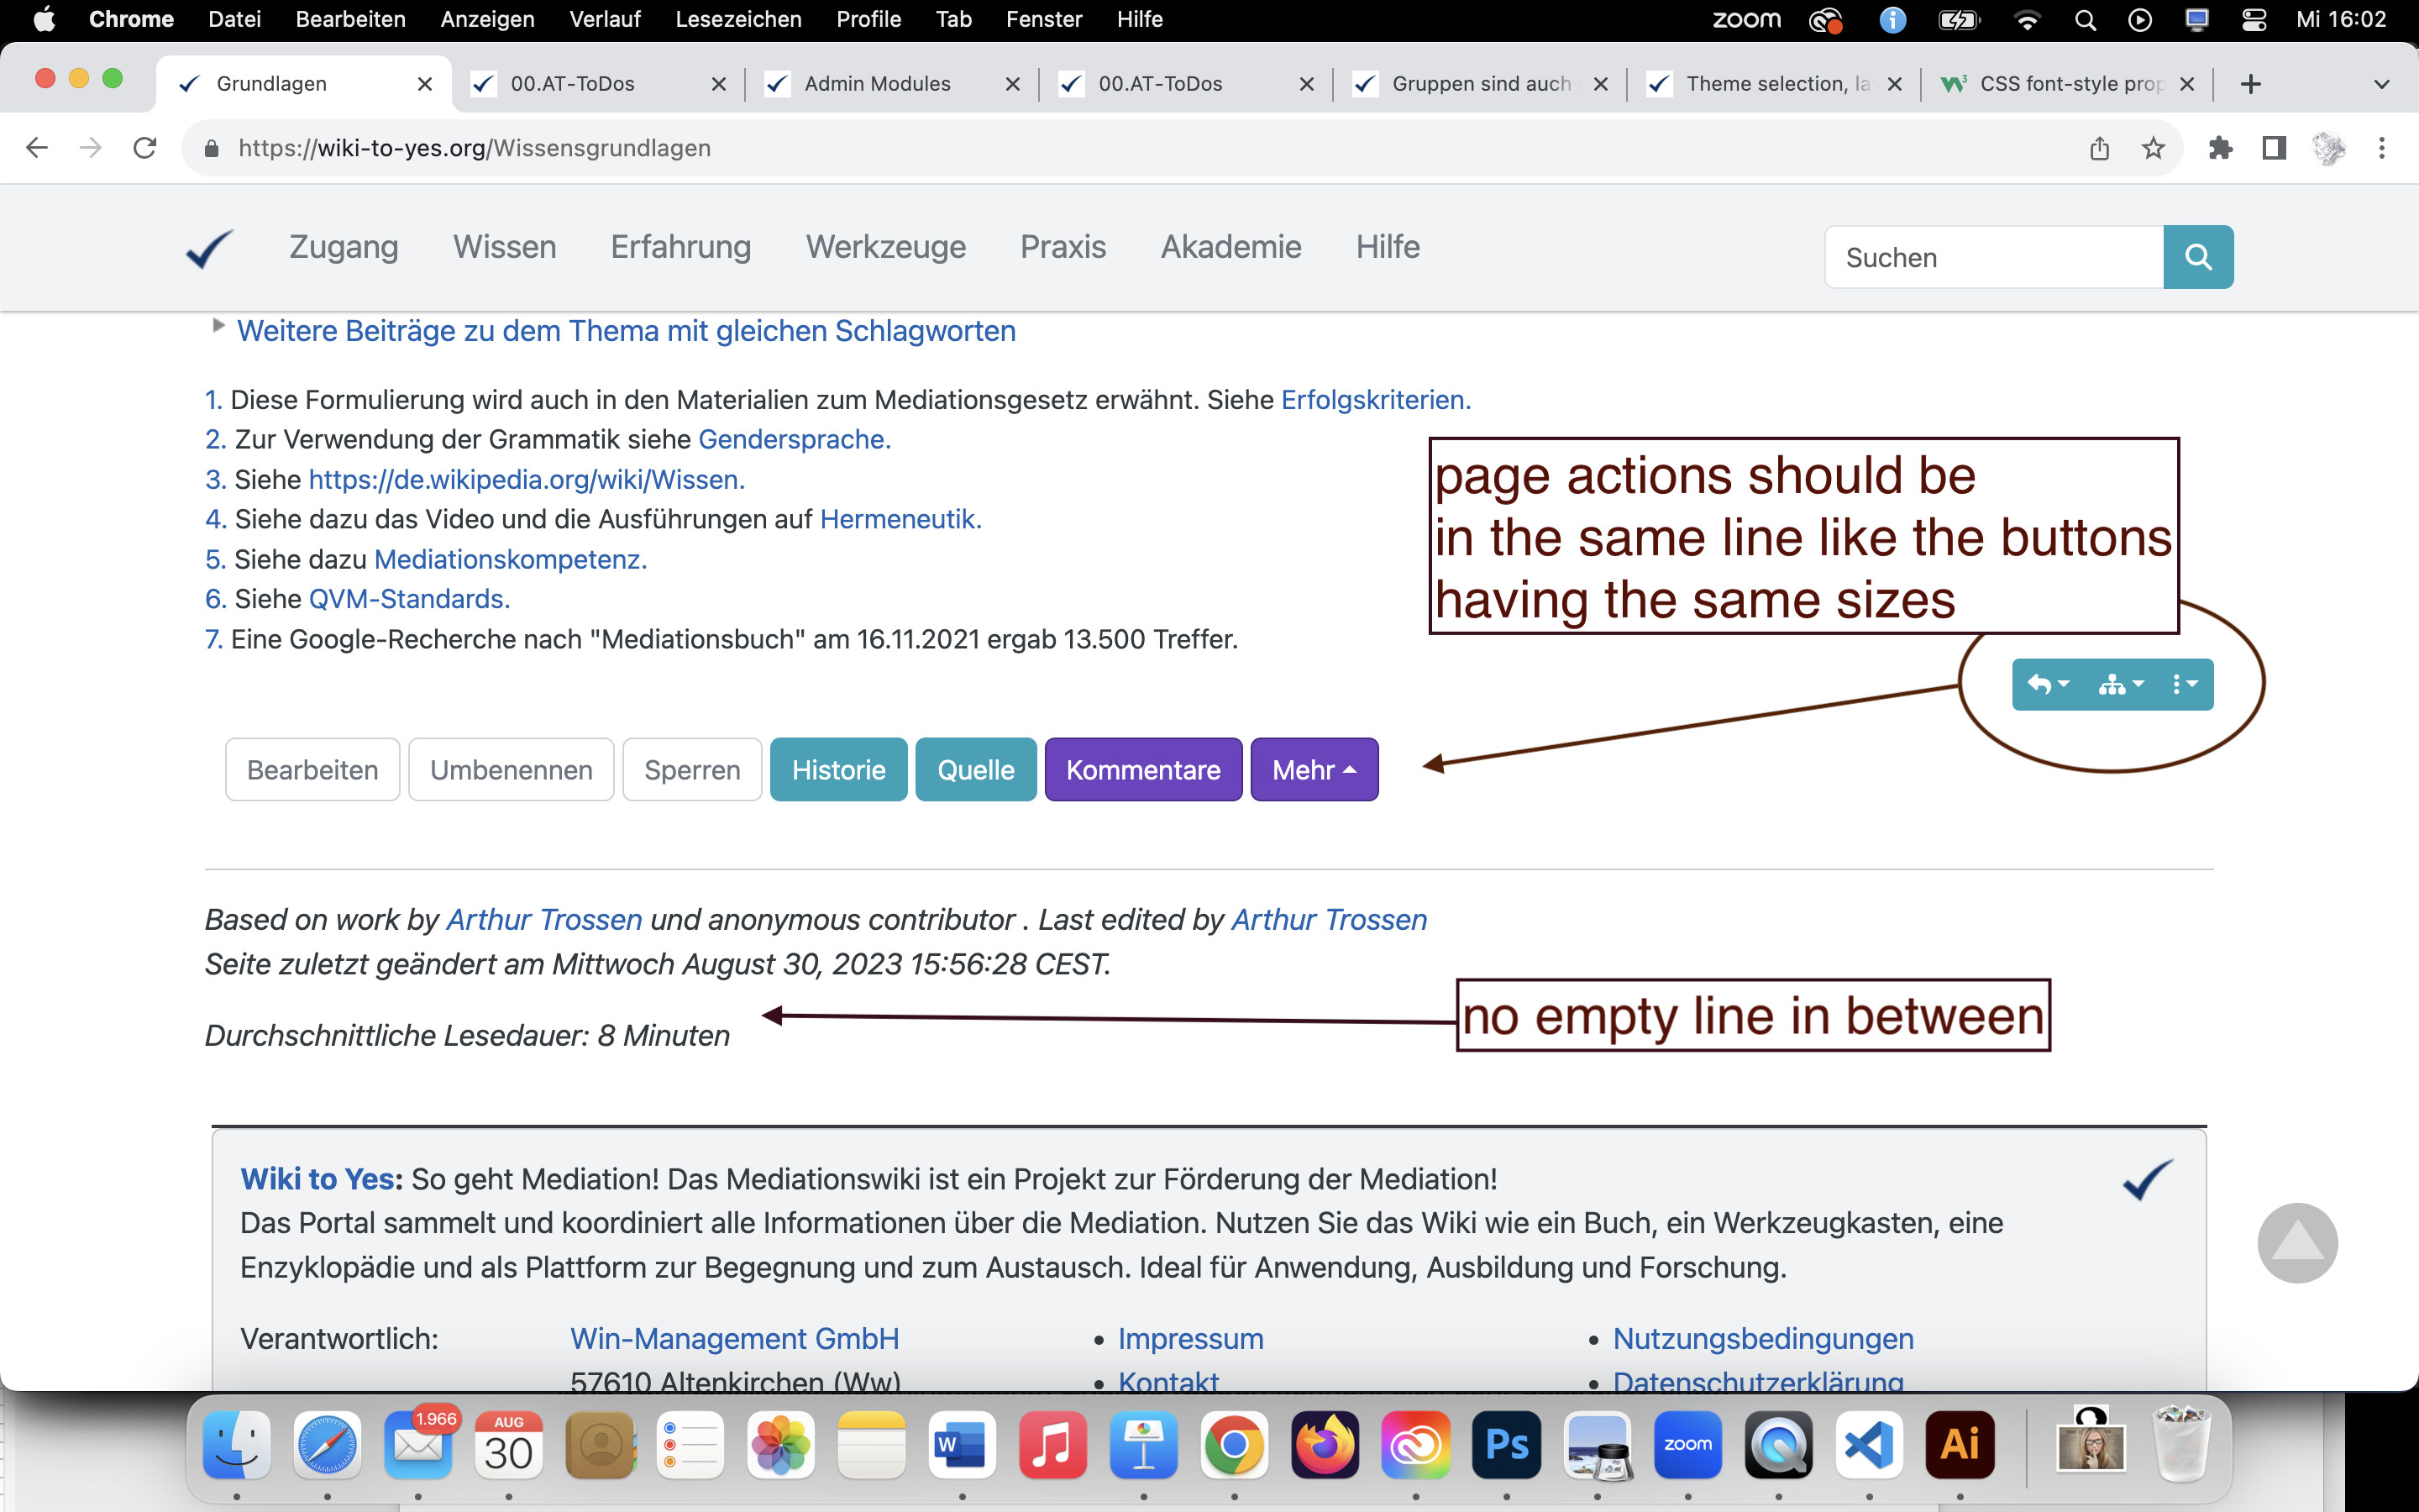Open macOS Control Center toggle icon
2419x1512 pixels.
[x=2254, y=20]
